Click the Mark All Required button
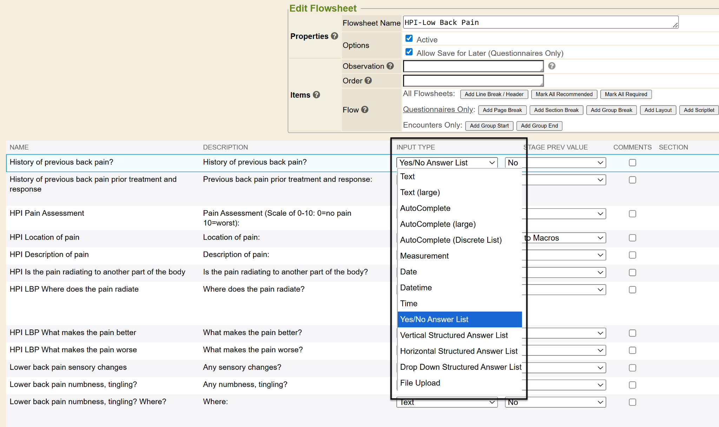Image resolution: width=719 pixels, height=427 pixels. tap(626, 94)
